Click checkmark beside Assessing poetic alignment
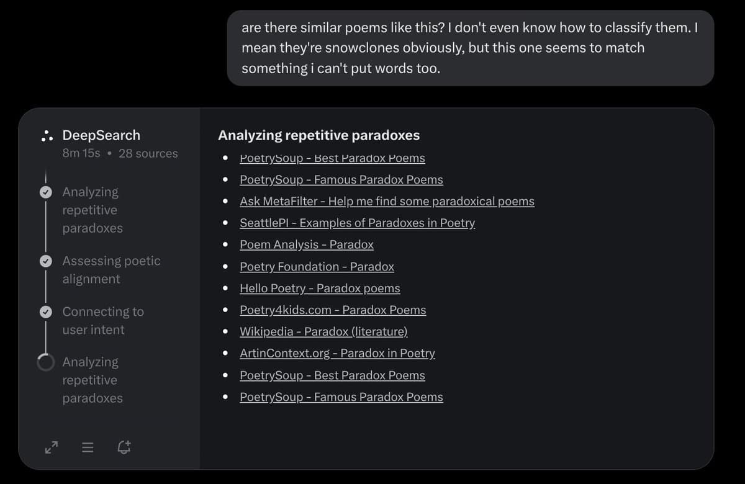Image resolution: width=745 pixels, height=484 pixels. tap(46, 261)
